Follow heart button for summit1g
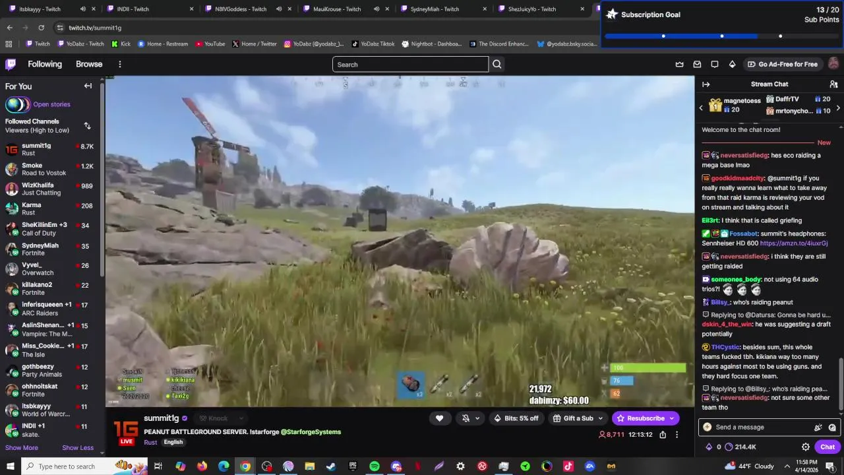 [x=439, y=418]
